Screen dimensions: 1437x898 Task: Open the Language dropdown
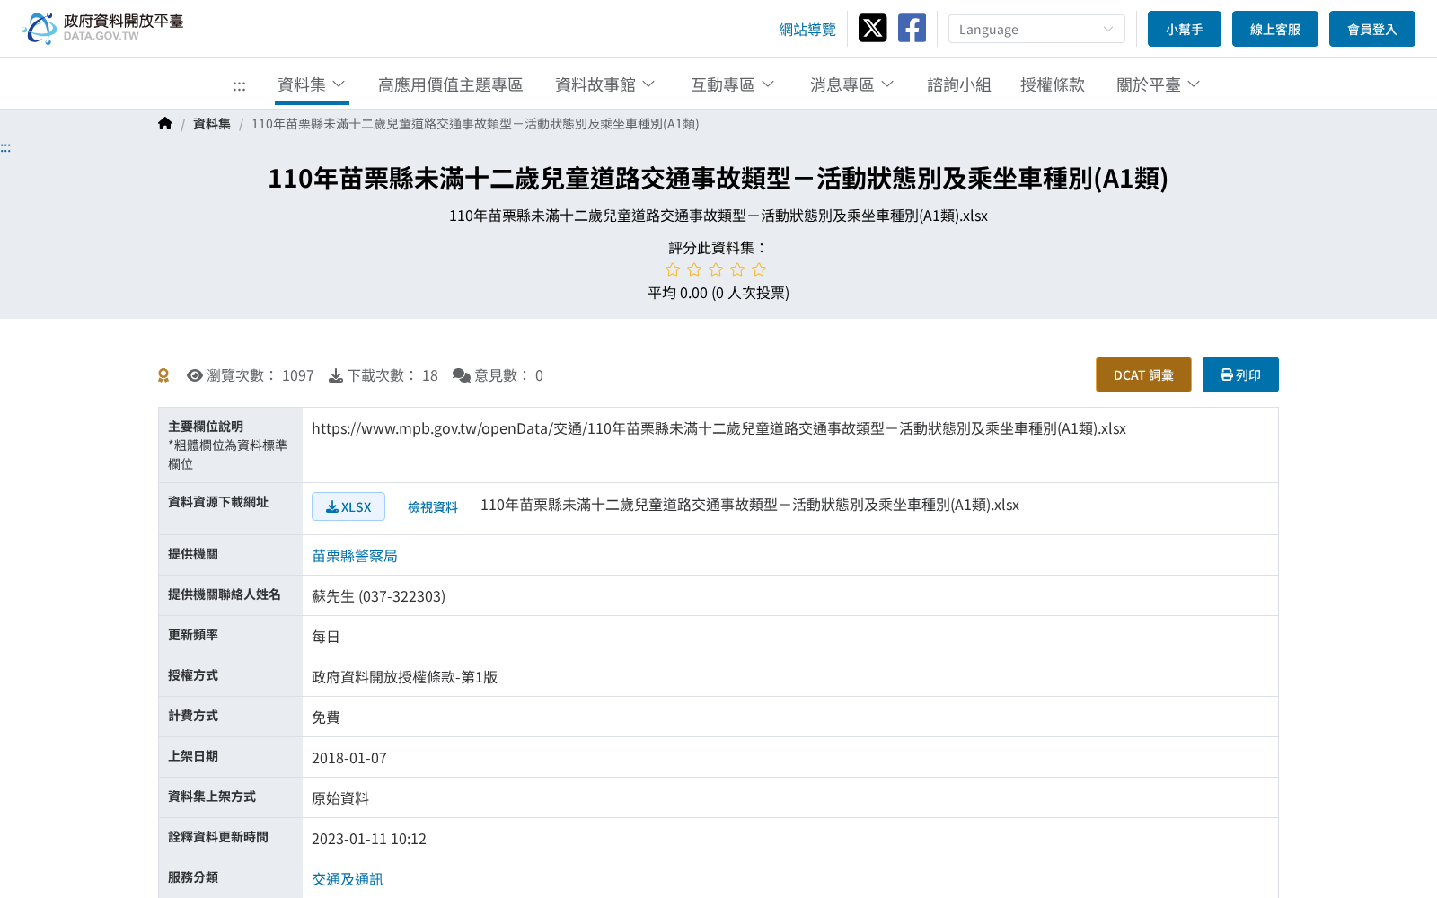1036,29
